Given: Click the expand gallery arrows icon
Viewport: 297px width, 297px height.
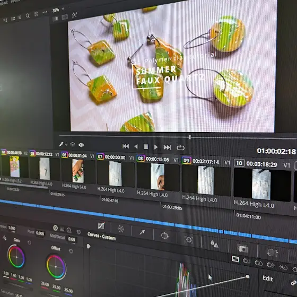Looking at the screenshot, I should 36,14.
